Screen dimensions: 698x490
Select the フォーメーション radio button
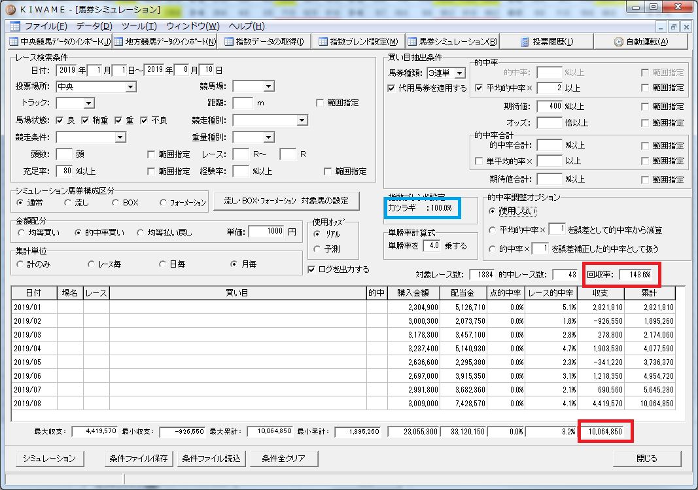(163, 203)
